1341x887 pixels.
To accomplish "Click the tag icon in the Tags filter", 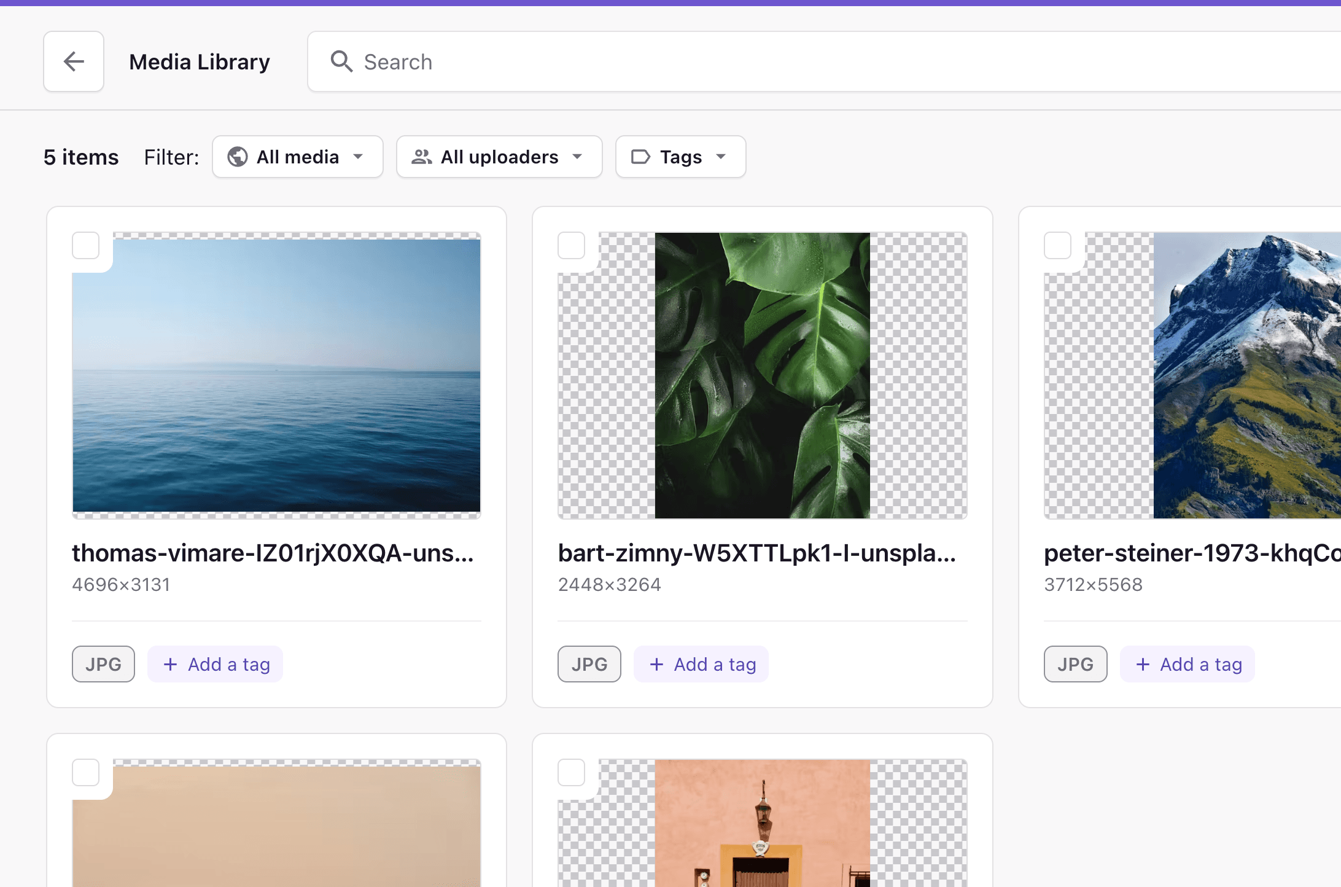I will [640, 157].
